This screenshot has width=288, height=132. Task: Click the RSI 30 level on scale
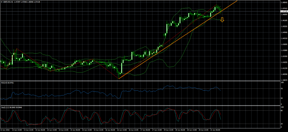282,98
